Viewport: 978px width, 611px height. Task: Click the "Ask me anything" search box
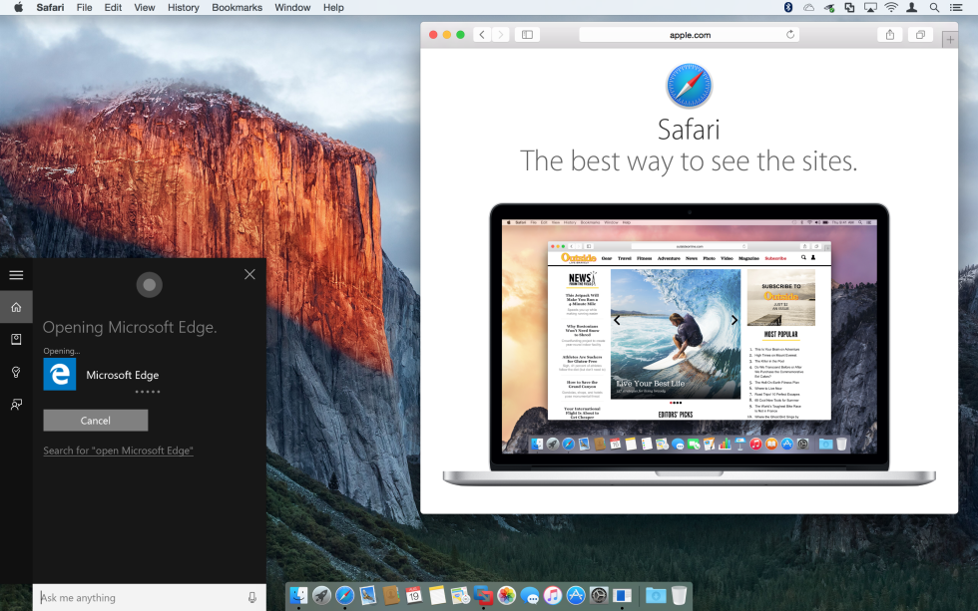pos(140,597)
